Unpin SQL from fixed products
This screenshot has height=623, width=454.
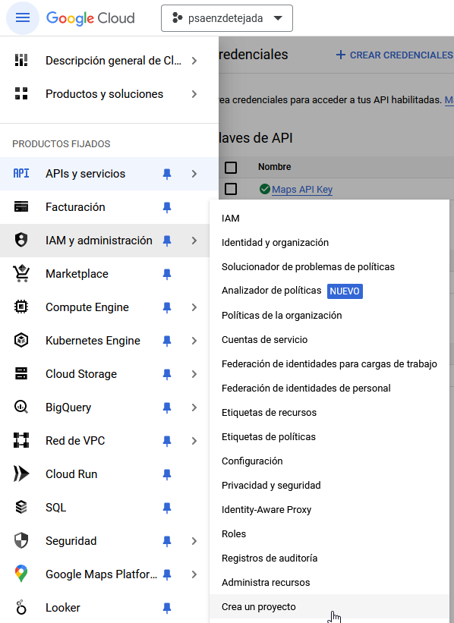click(167, 508)
